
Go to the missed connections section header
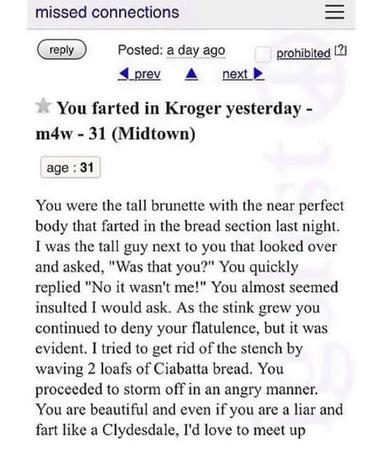pos(107,13)
